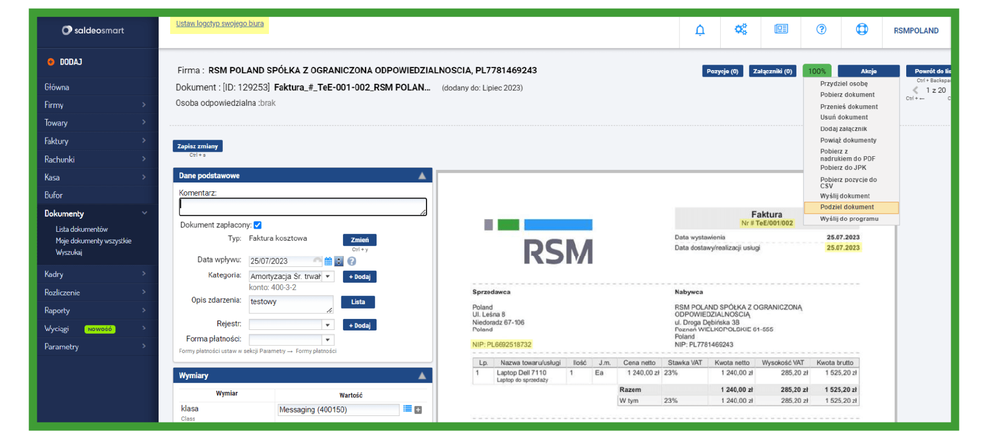Click Ustaw logotyp swojego biura link
This screenshot has height=439, width=988.
pos(220,24)
